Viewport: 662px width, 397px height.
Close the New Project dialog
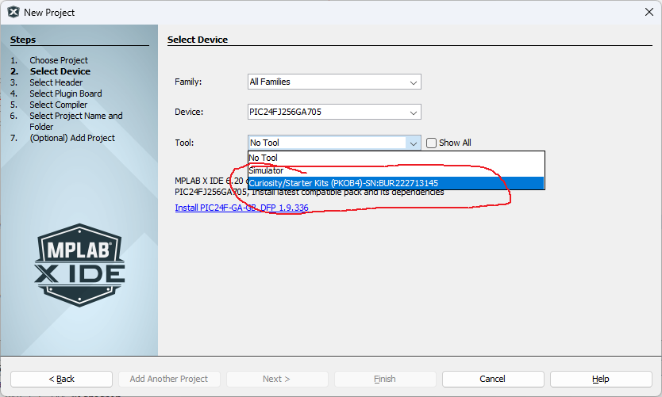coord(648,12)
